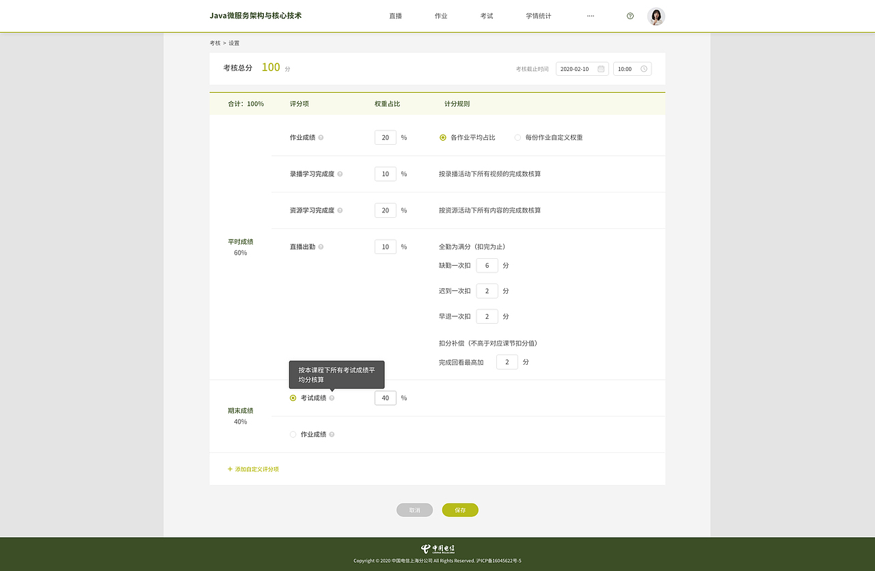This screenshot has width=875, height=571.
Task: Click the info icon beside 资源学习完成度
Action: (x=340, y=210)
